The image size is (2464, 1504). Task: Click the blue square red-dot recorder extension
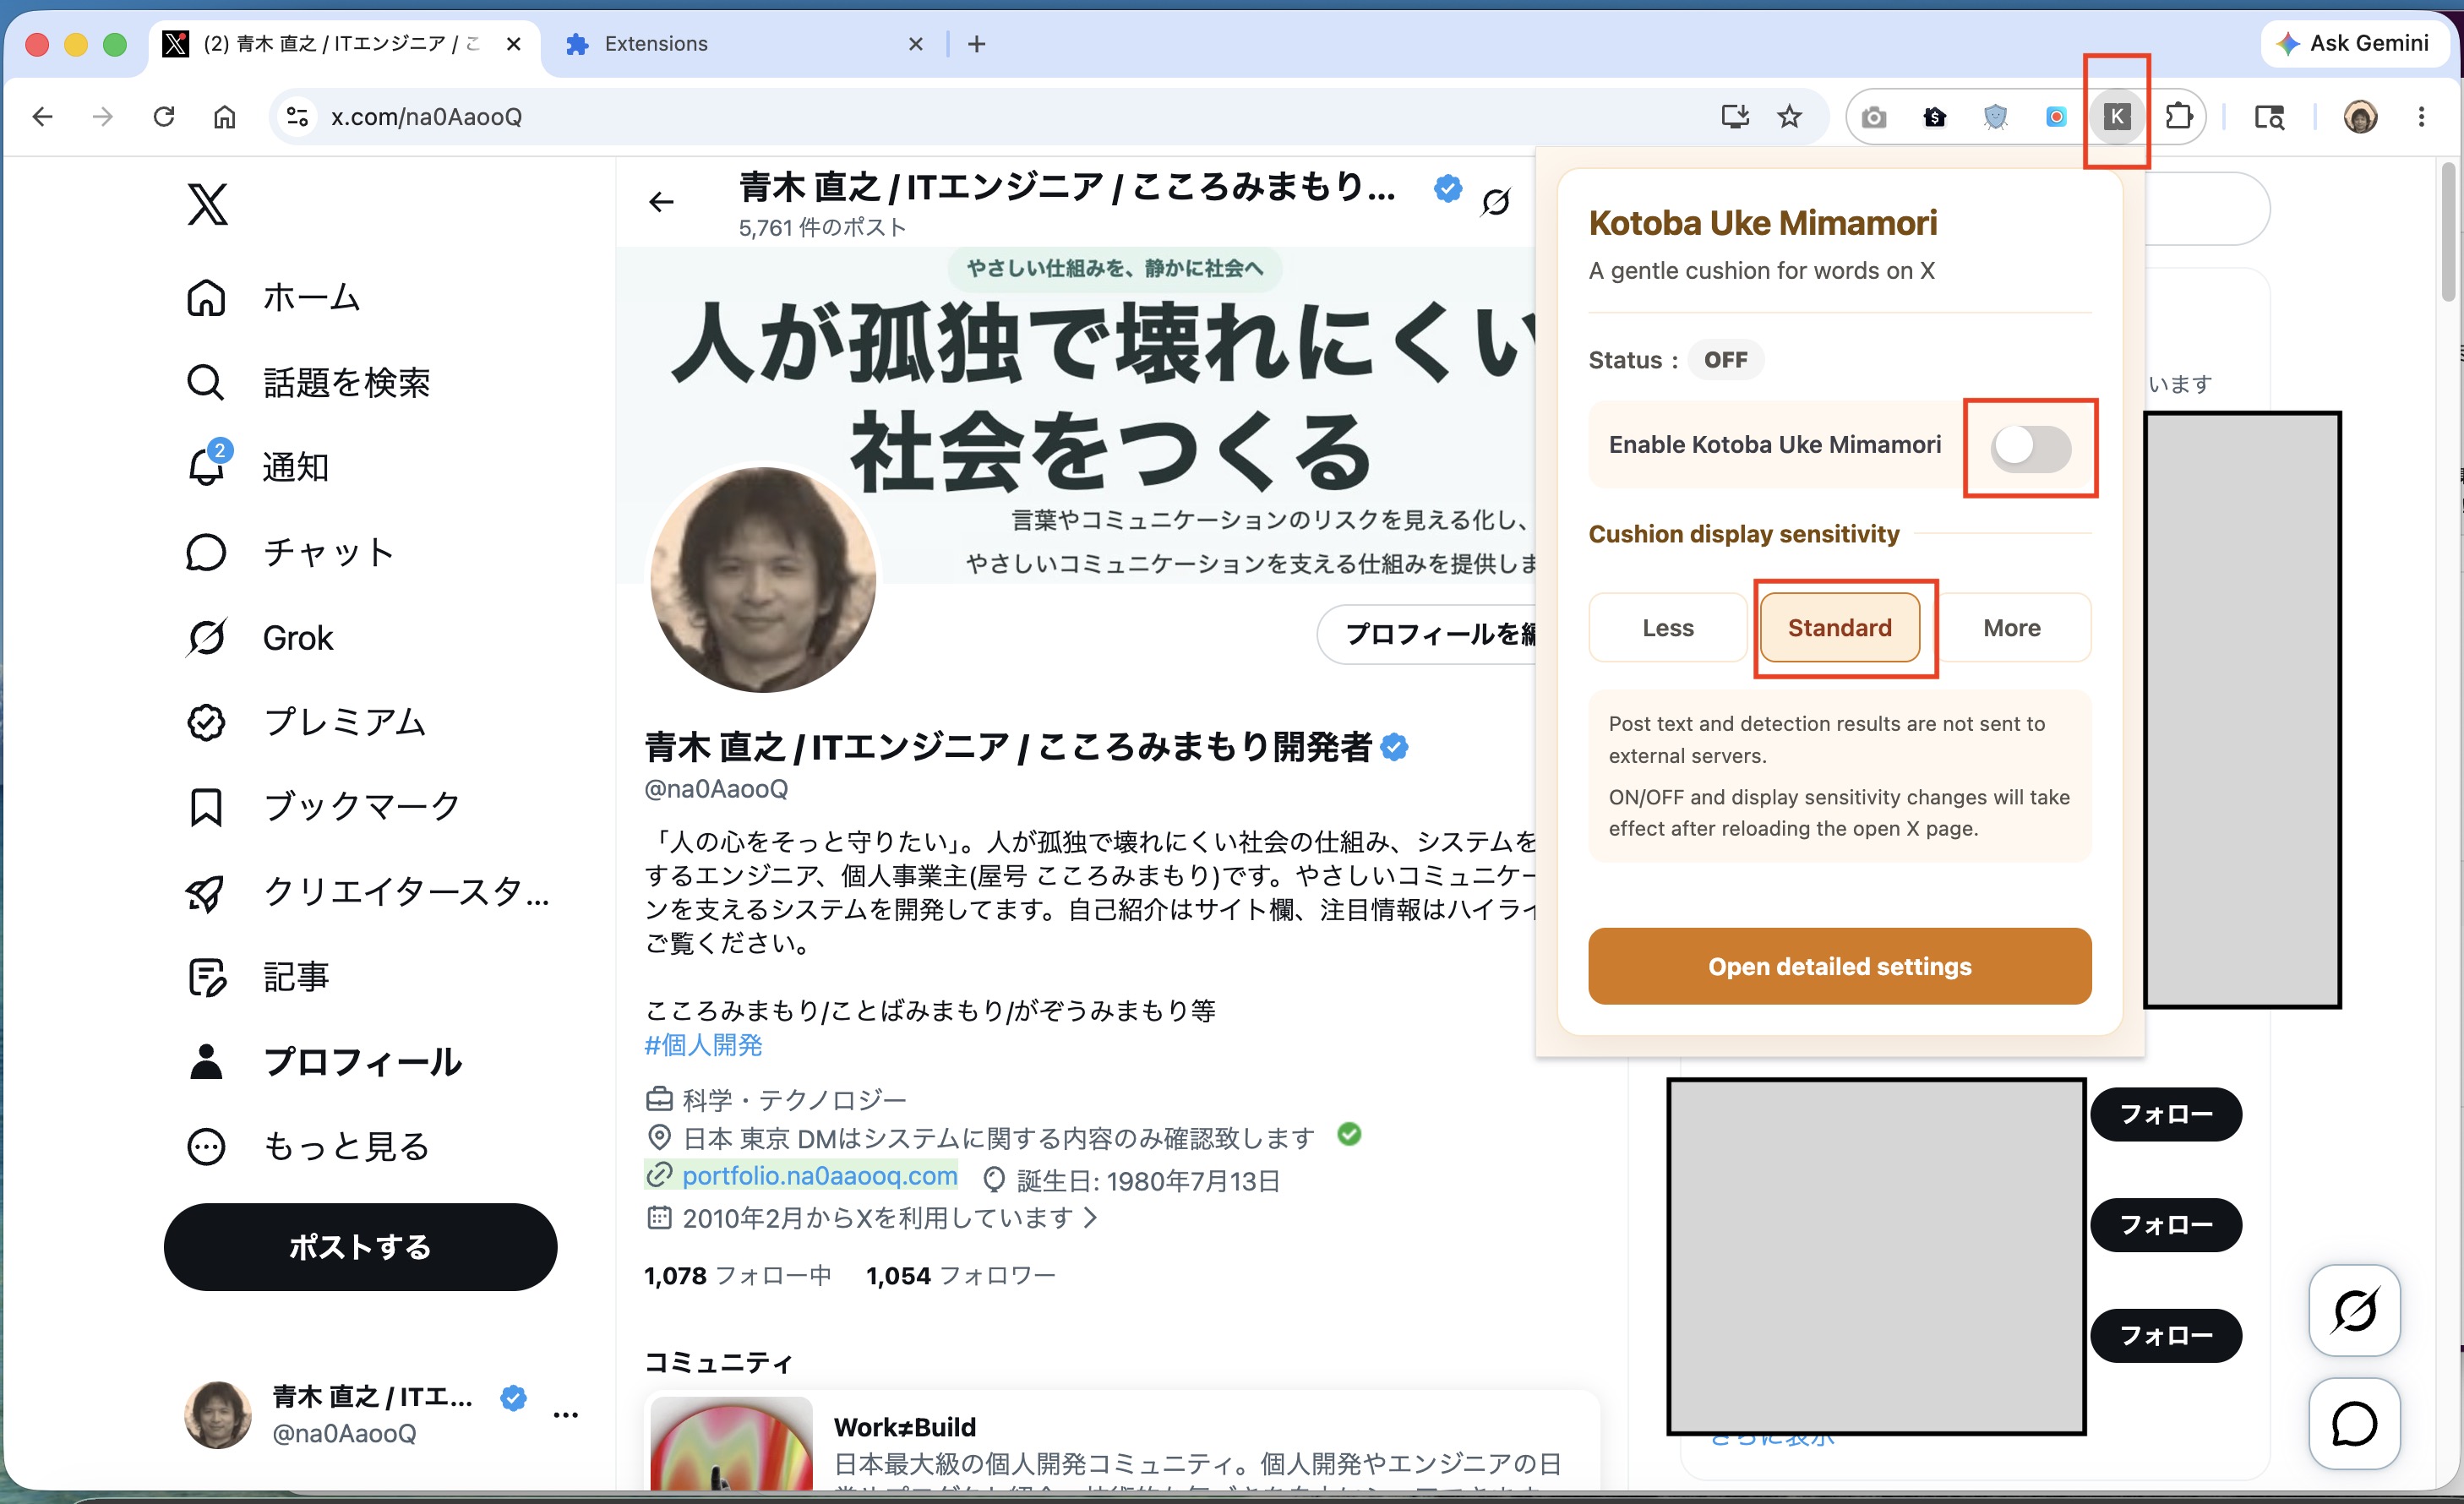click(2056, 117)
